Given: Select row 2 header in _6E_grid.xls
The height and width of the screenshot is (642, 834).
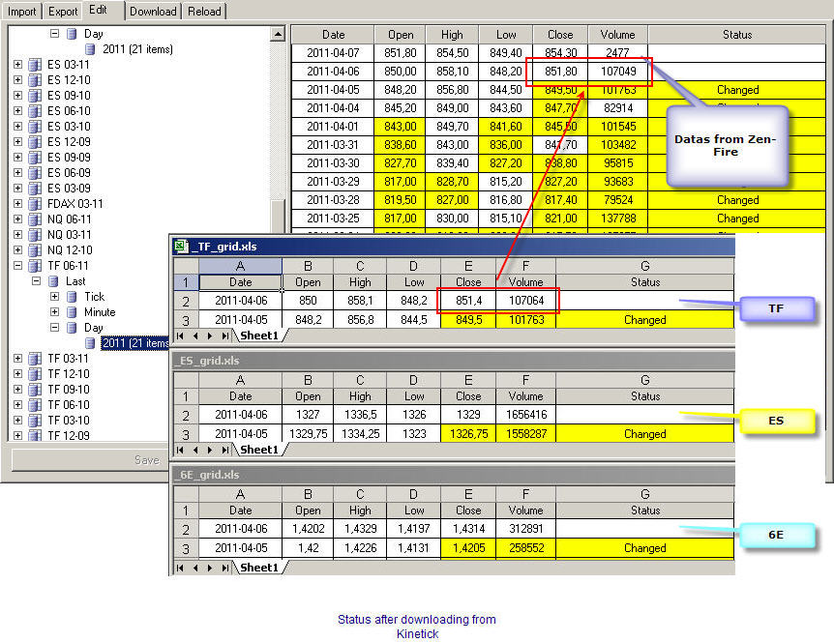Looking at the screenshot, I should tap(186, 529).
